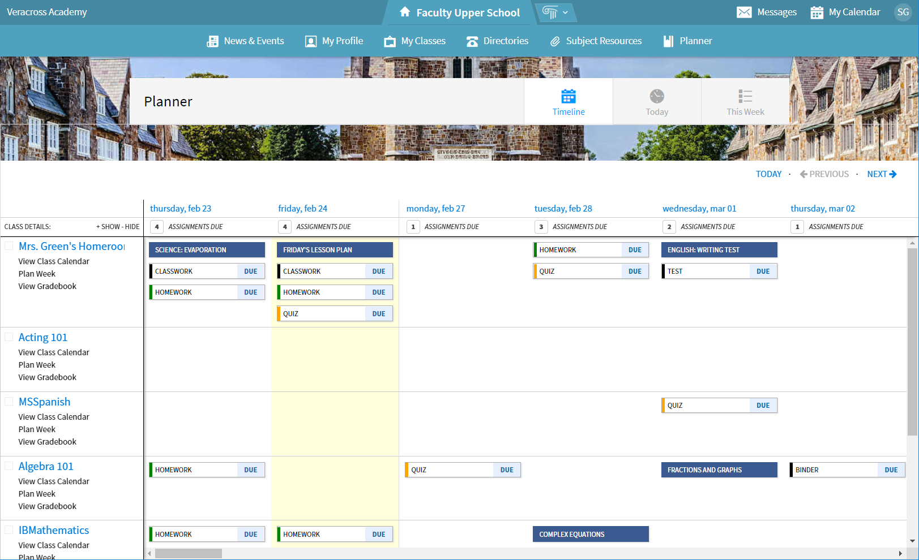The height and width of the screenshot is (560, 919).
Task: Expand class details with SHOW - HIDE
Action: tap(117, 226)
